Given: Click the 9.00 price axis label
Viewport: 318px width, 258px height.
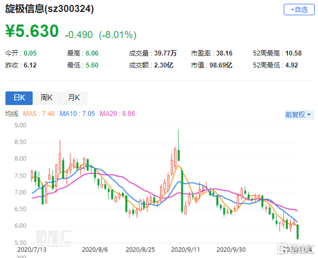Looking at the screenshot, I should tap(20, 125).
